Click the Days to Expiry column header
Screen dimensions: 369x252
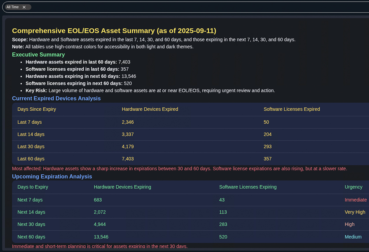click(x=33, y=187)
